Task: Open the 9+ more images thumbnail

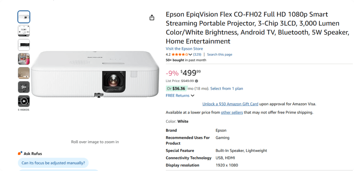Action: [24, 87]
